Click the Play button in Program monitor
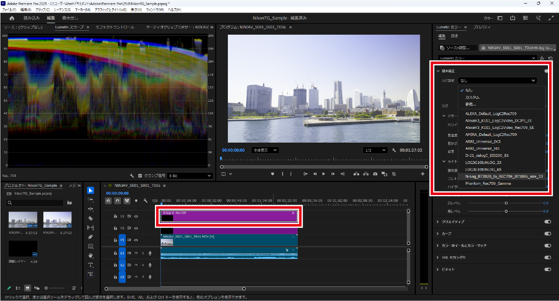 [x=324, y=174]
